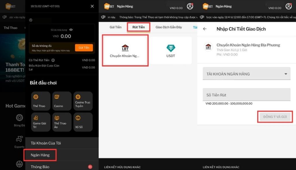The width and height of the screenshot is (296, 170).
Task: Click the time 18:51:02 (GMT+07:00)
Action: 45,6
